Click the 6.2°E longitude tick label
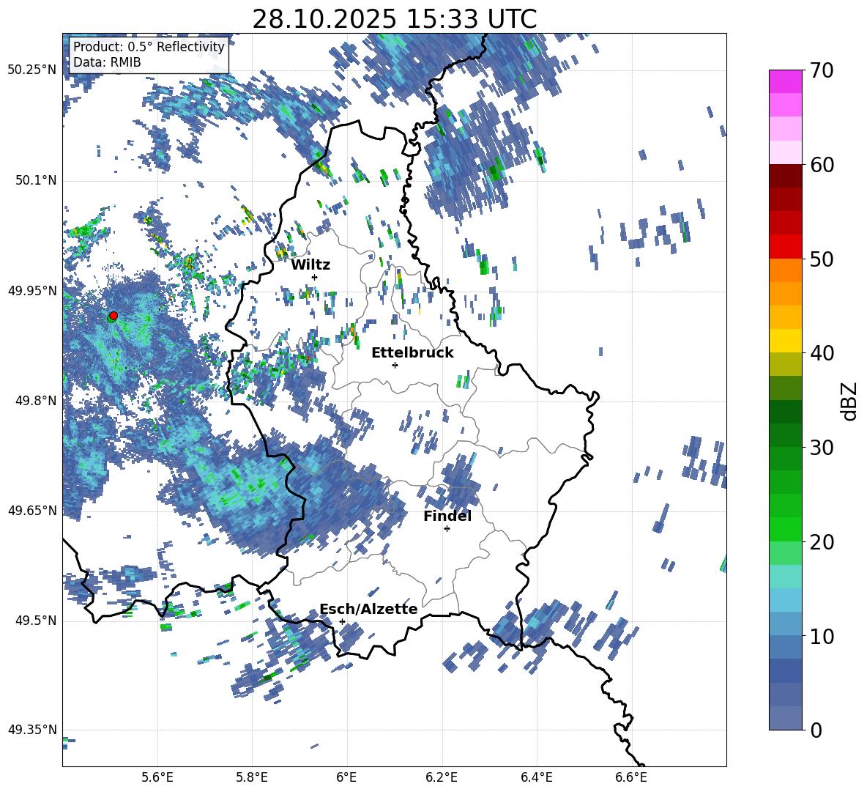The width and height of the screenshot is (867, 792). coord(442,777)
